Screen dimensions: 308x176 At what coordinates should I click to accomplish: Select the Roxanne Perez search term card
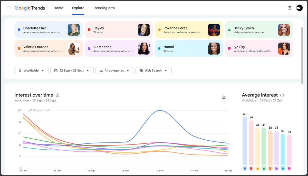(189, 30)
